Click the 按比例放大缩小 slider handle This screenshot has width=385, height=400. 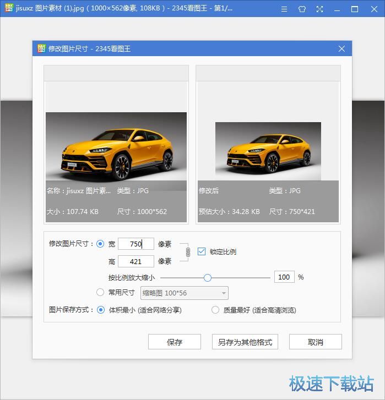tap(208, 278)
